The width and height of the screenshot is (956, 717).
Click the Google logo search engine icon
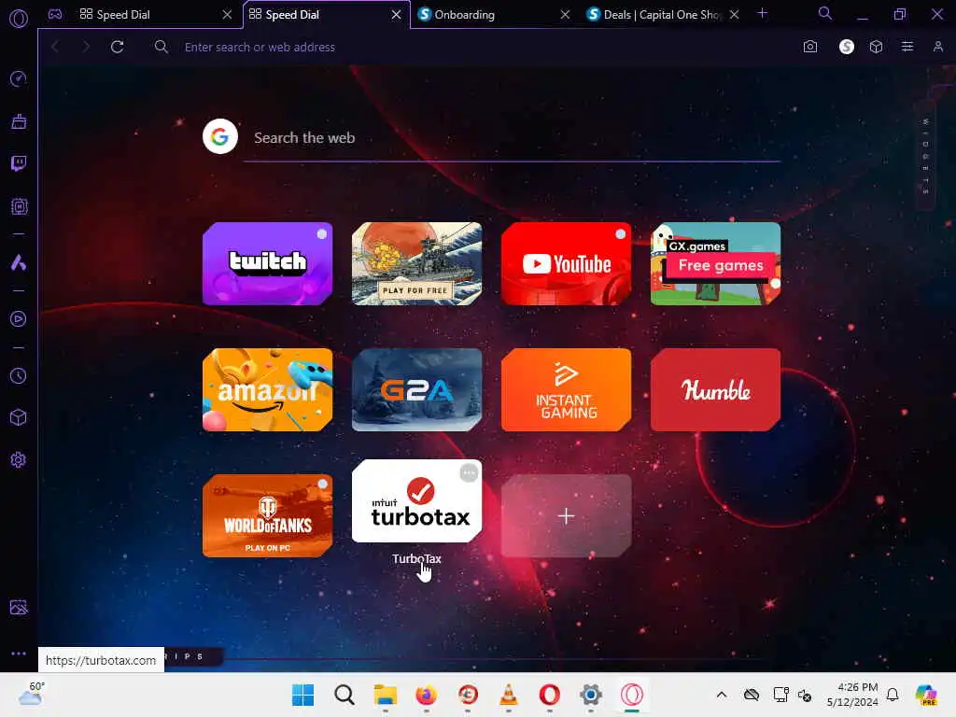click(220, 136)
